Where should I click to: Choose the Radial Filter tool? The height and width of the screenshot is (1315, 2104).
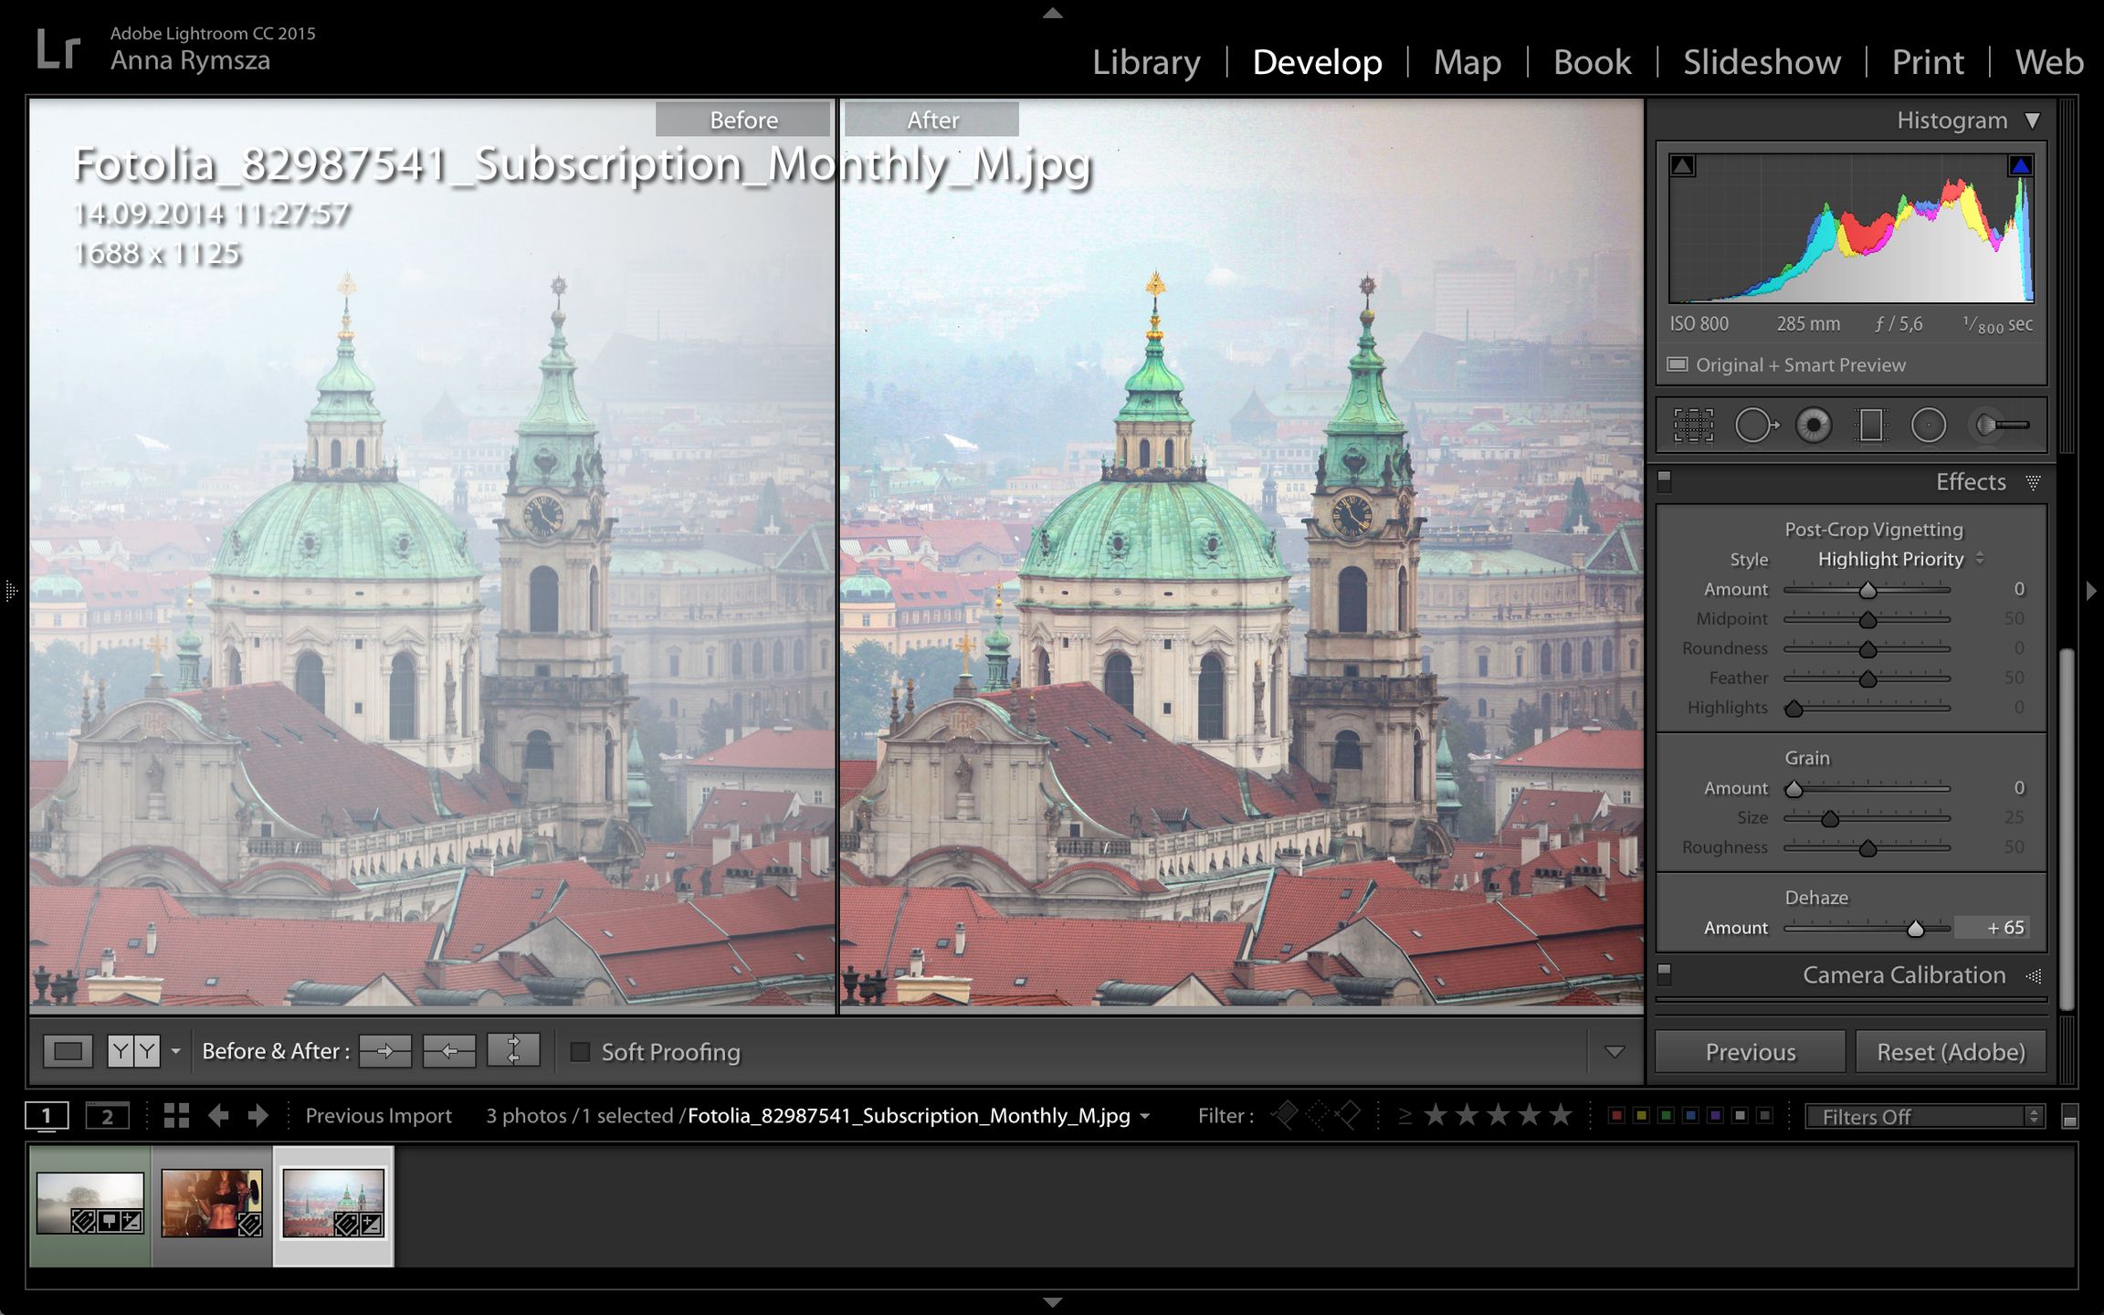click(1929, 426)
